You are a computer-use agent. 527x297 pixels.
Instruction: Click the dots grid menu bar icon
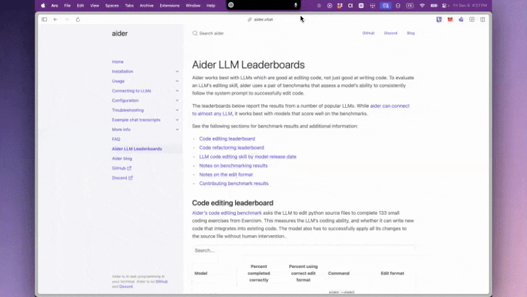coord(372,6)
